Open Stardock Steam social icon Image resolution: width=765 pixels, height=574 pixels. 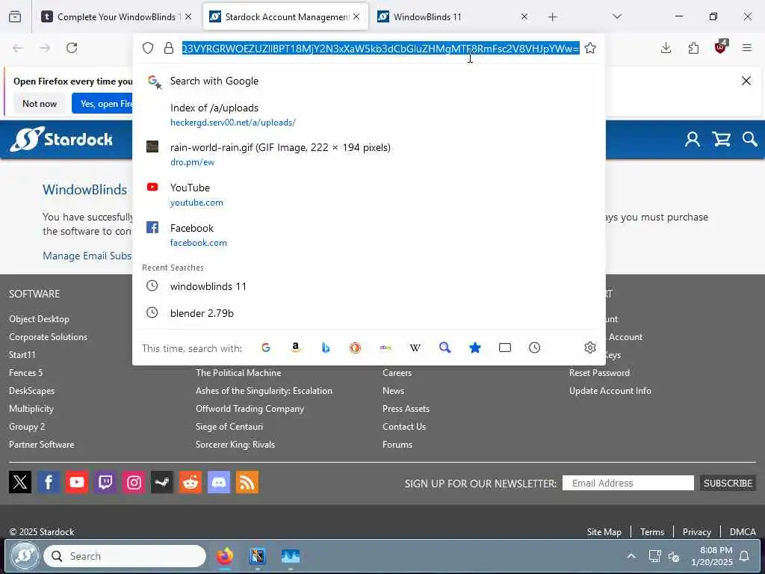tap(162, 482)
